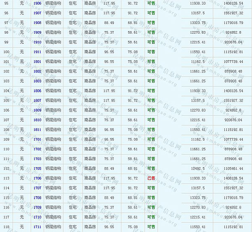Open room 1809 link
This screenshot has width=252, height=232.
(37, 110)
